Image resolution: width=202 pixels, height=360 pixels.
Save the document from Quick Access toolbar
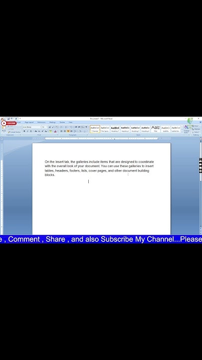coord(8,118)
